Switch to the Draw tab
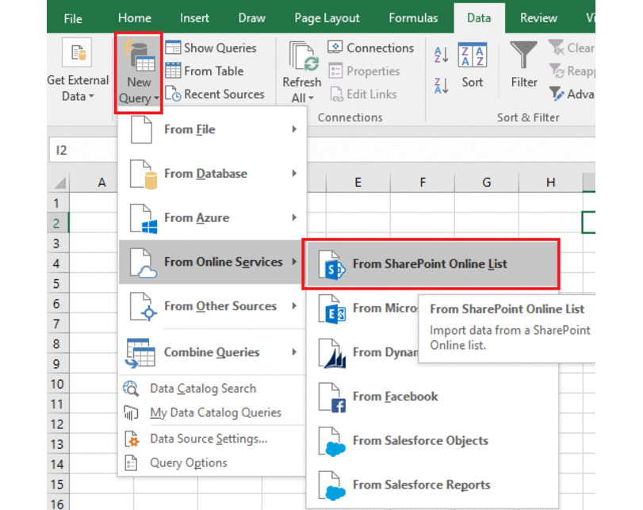This screenshot has width=643, height=510. coord(252,18)
